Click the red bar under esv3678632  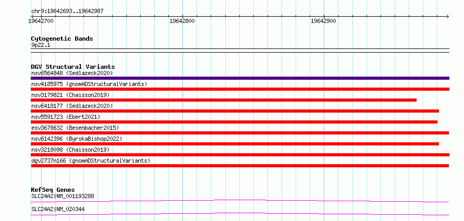(240, 133)
